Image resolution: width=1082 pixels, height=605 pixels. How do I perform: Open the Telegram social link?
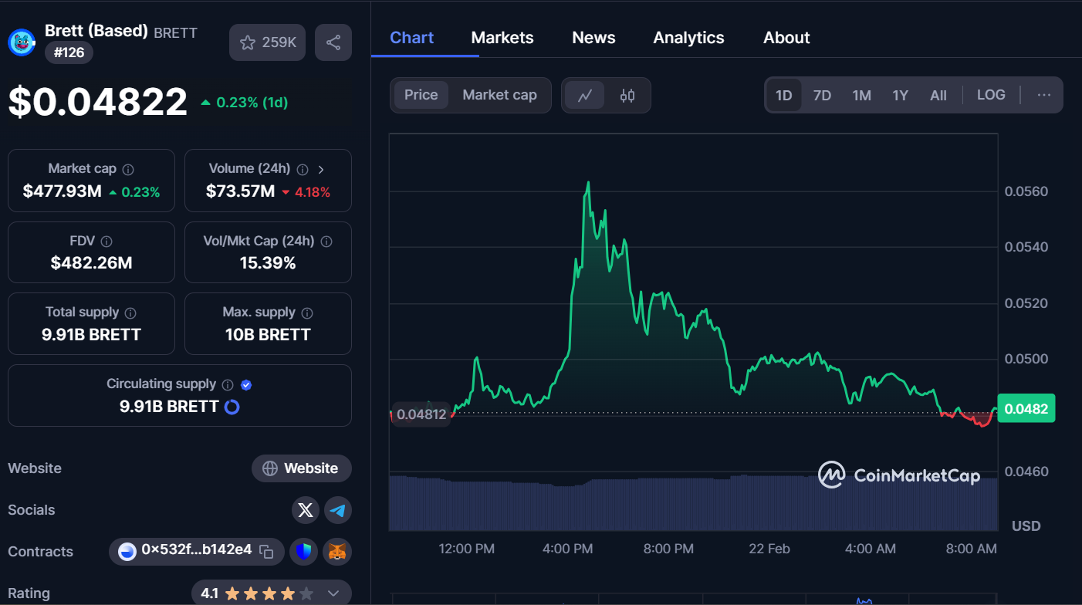pyautogui.click(x=338, y=510)
